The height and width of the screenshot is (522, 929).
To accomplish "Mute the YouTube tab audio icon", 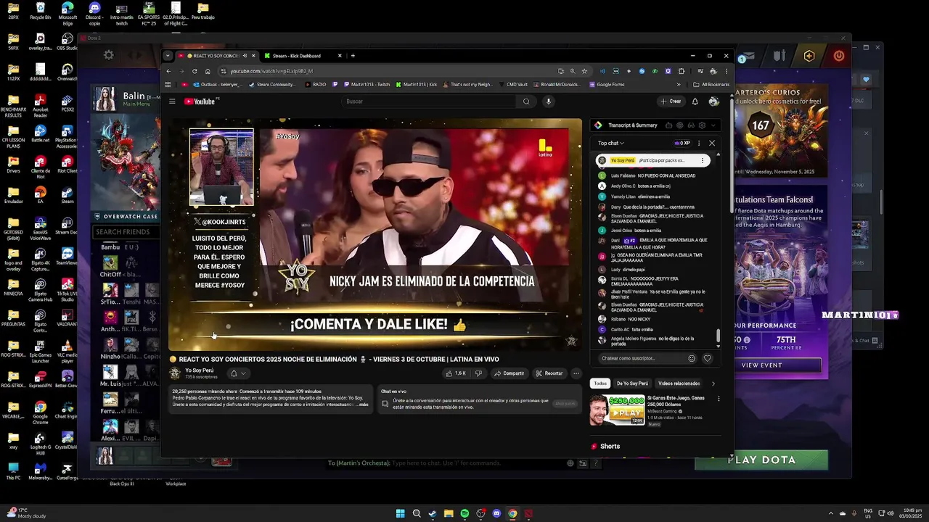I will pos(245,56).
